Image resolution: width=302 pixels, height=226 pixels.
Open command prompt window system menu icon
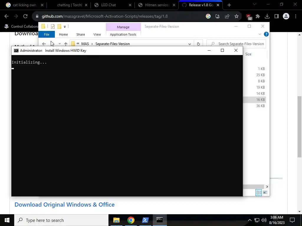tap(16, 51)
